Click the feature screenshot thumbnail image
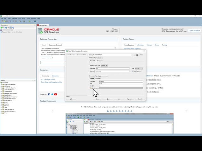Viewport: 202px width, 151px height. (x=120, y=123)
